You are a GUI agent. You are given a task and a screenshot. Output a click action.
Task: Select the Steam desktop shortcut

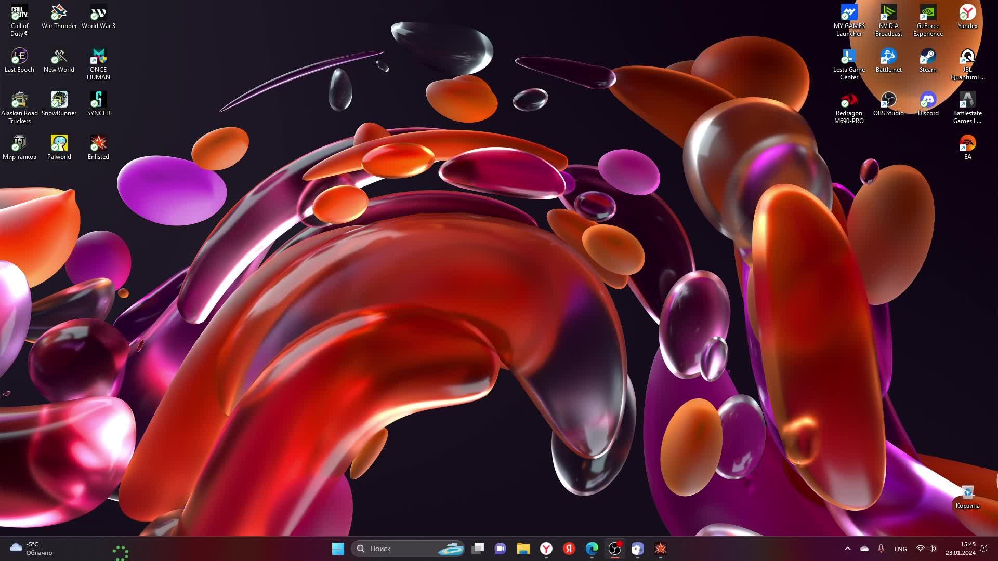tap(928, 57)
